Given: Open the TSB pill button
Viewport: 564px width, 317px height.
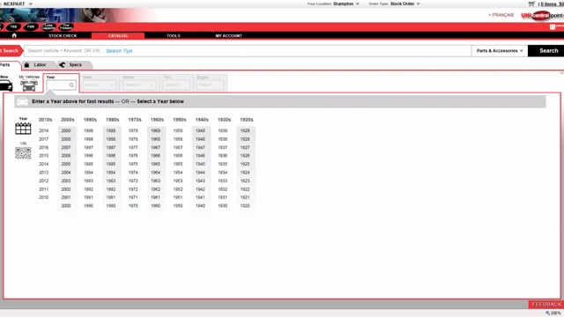Looking at the screenshot, I should click(x=13, y=27).
